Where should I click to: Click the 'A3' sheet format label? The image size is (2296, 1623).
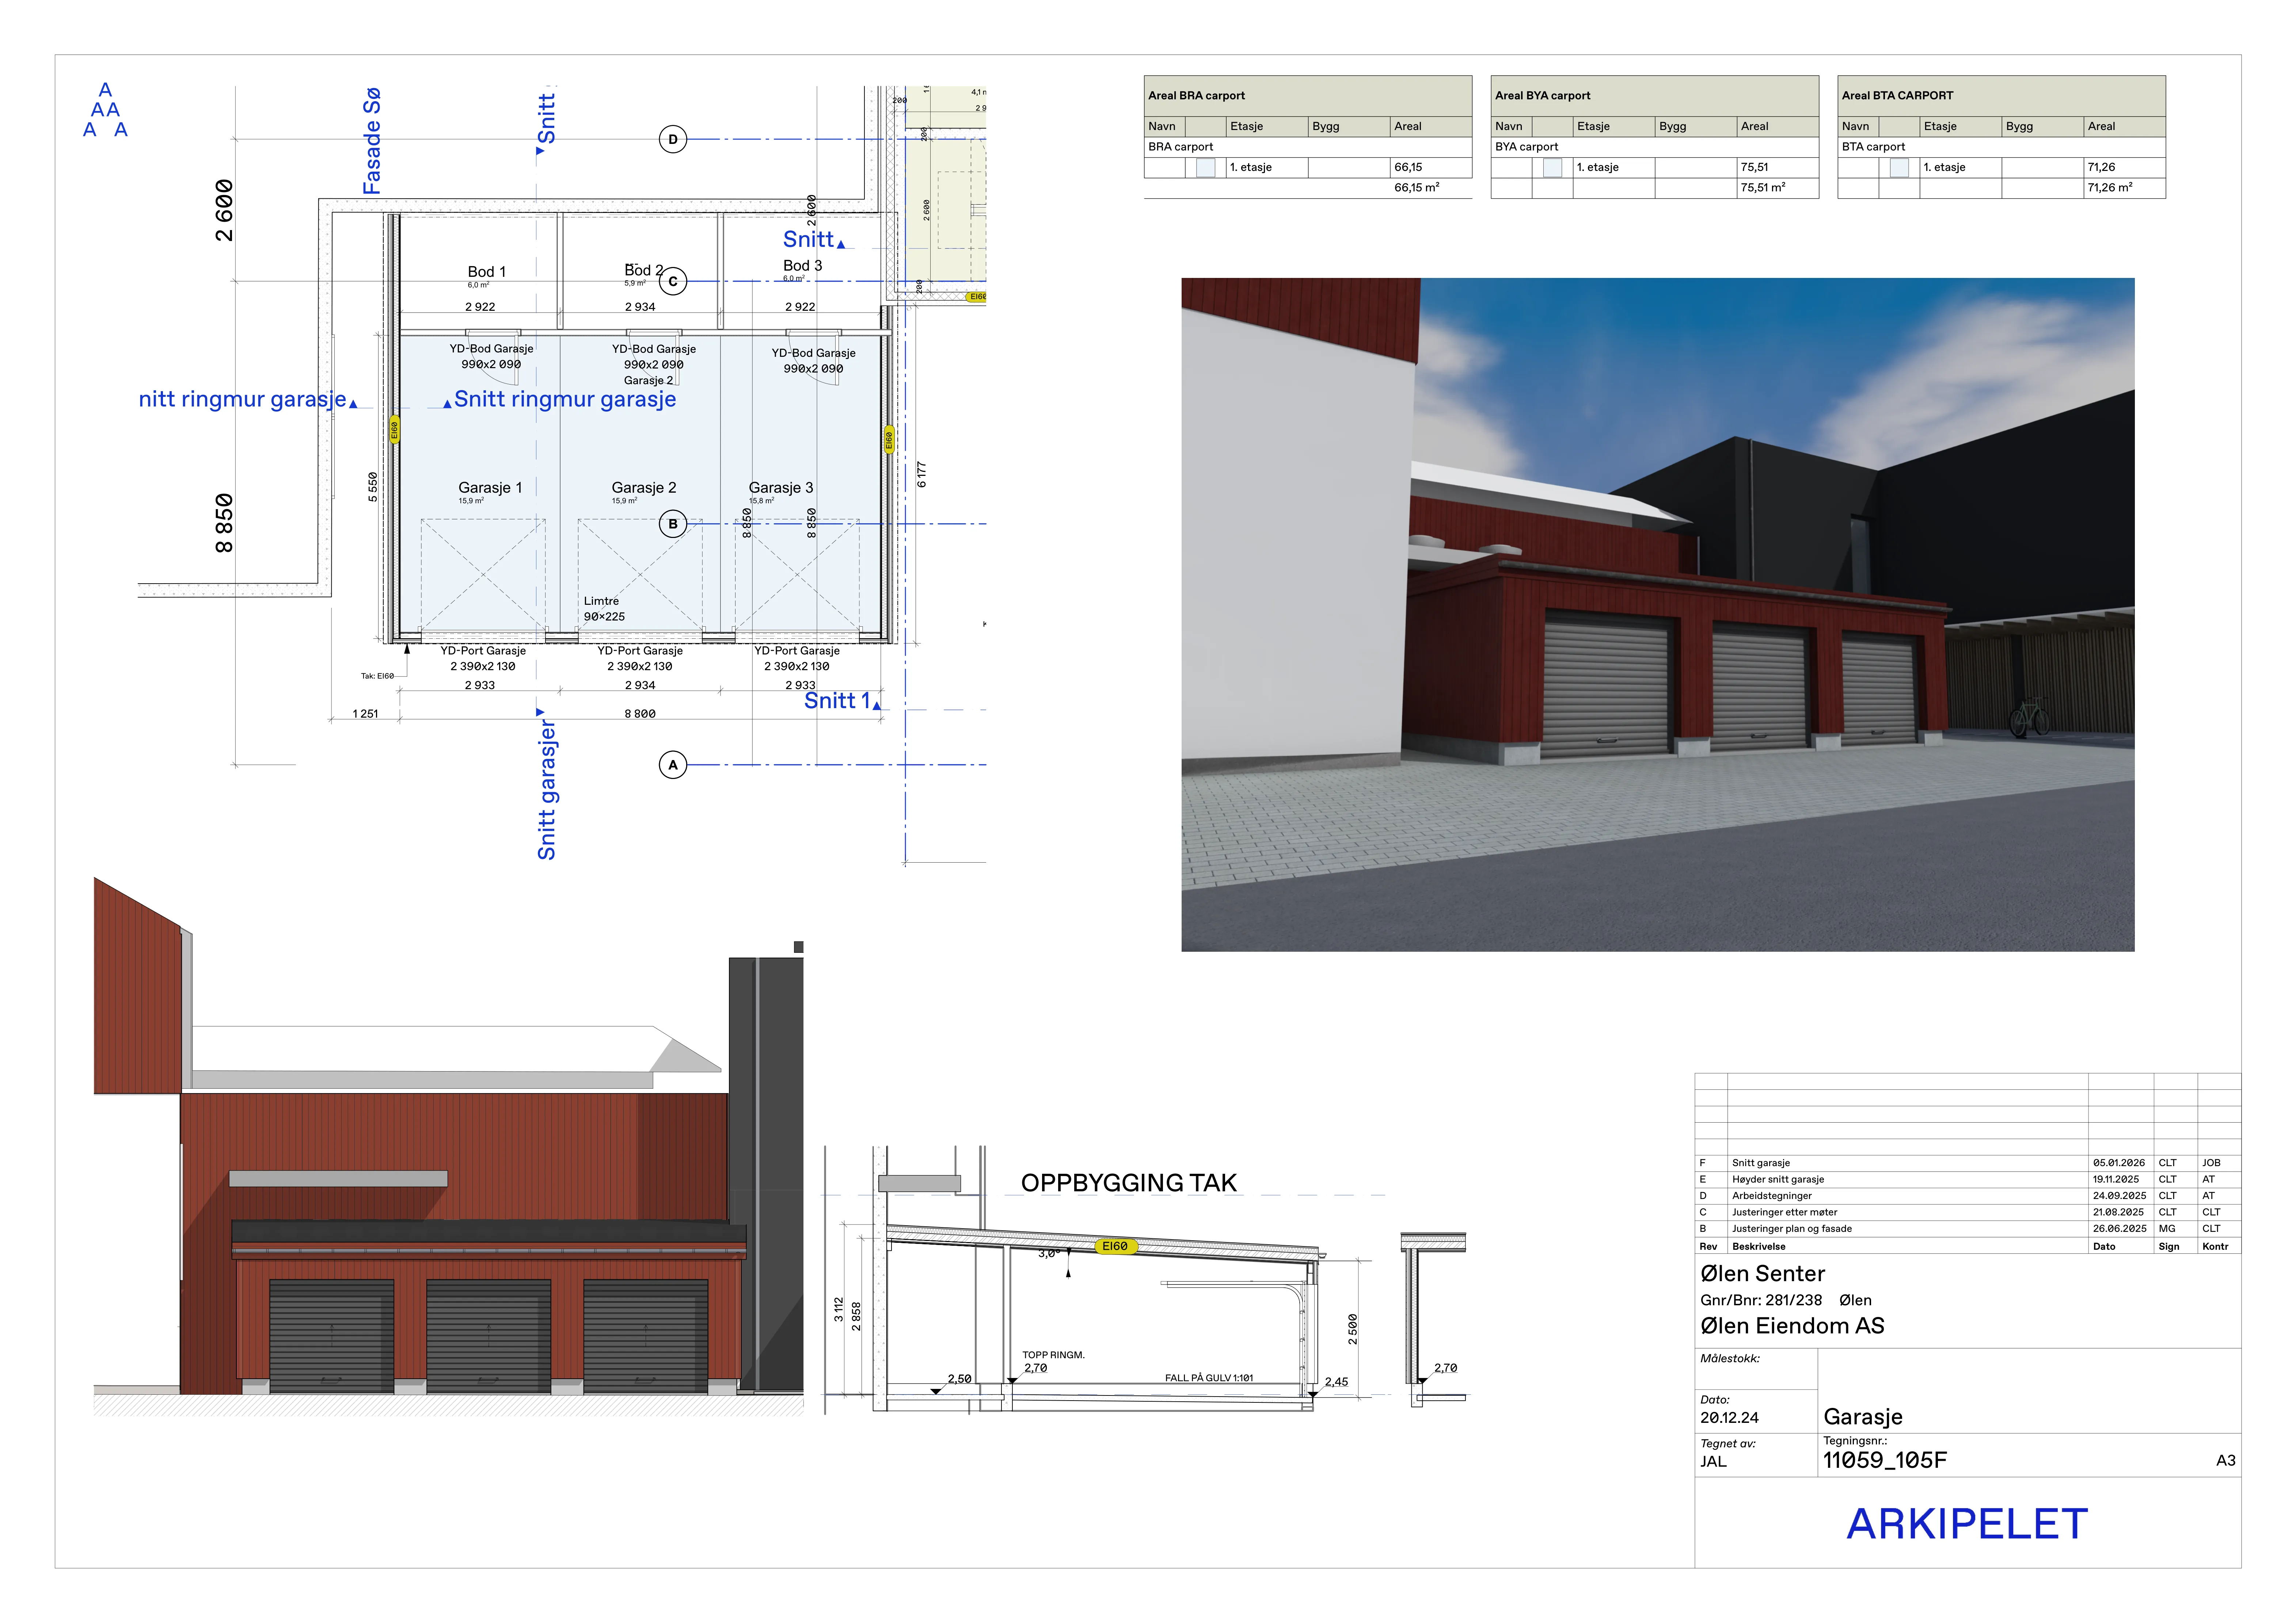[2226, 1461]
